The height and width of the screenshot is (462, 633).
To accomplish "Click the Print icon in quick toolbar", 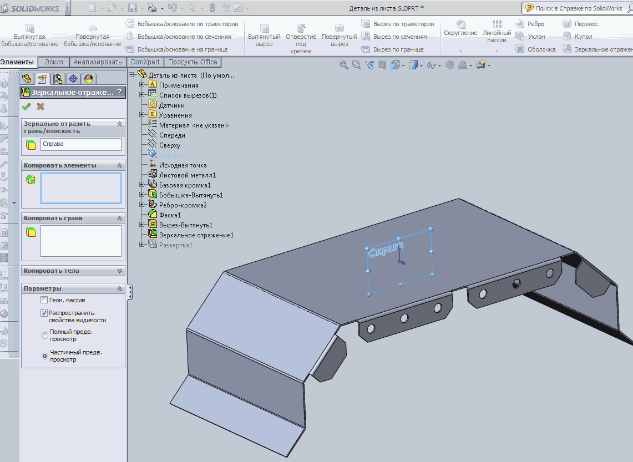I will (x=152, y=8).
